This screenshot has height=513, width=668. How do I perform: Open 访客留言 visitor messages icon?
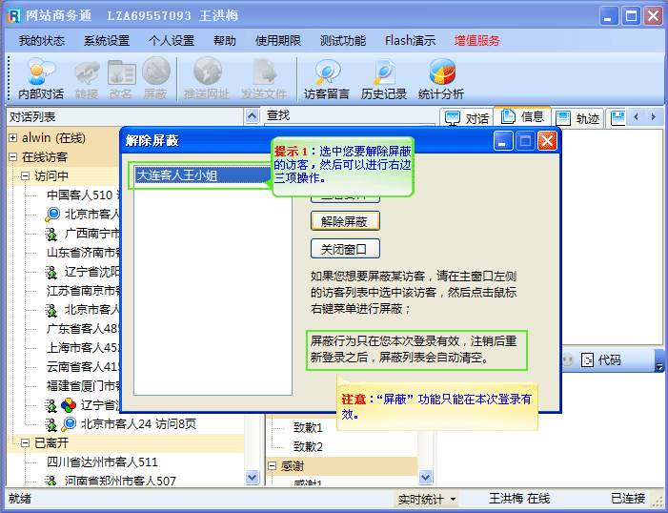(x=327, y=78)
